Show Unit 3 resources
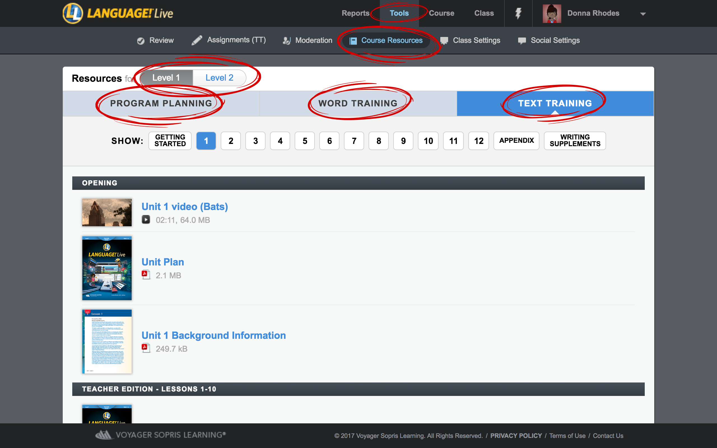717x448 pixels. coord(255,141)
